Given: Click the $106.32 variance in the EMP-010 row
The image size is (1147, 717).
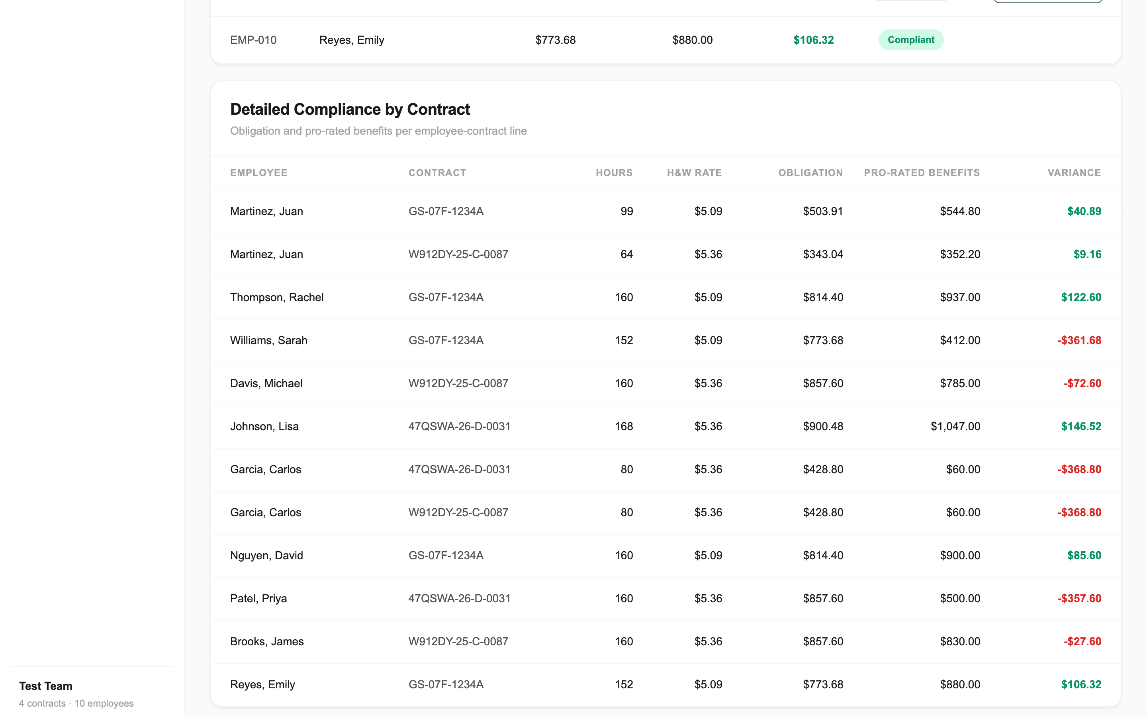Looking at the screenshot, I should pyautogui.click(x=813, y=40).
